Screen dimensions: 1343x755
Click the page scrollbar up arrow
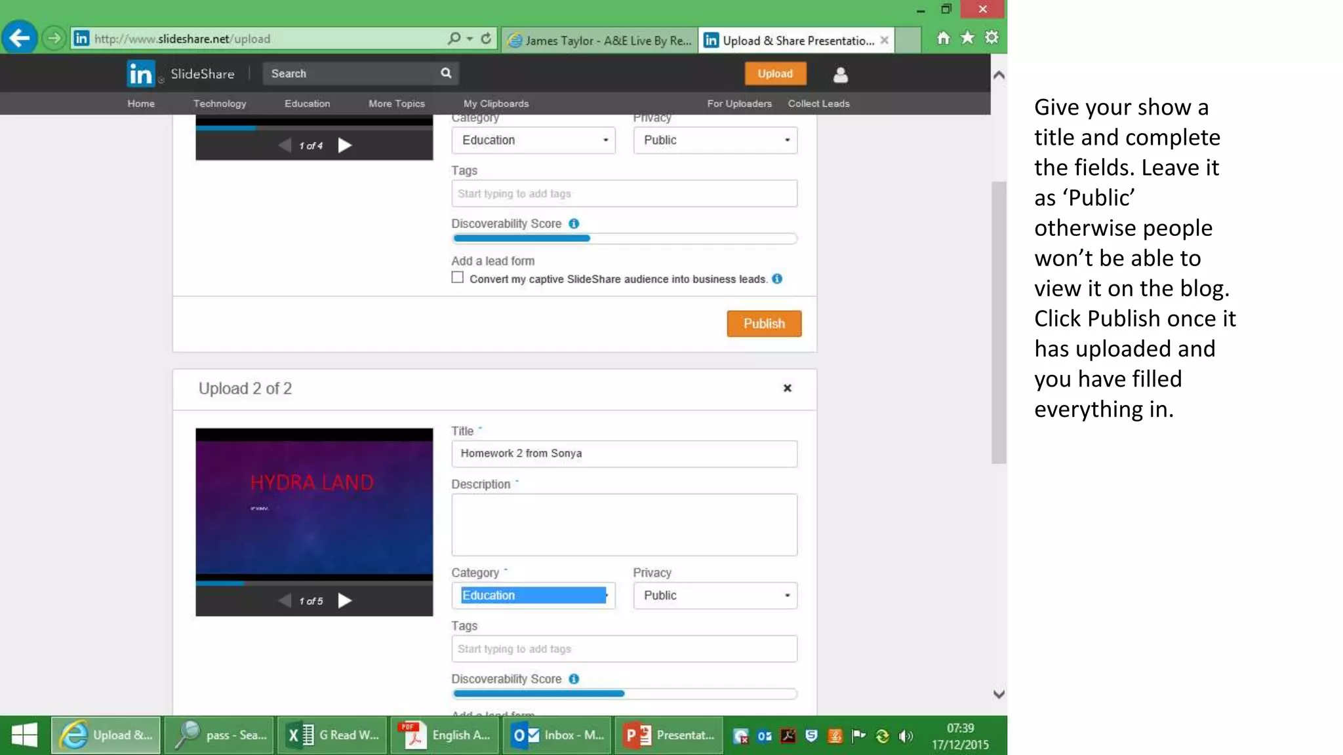click(999, 75)
